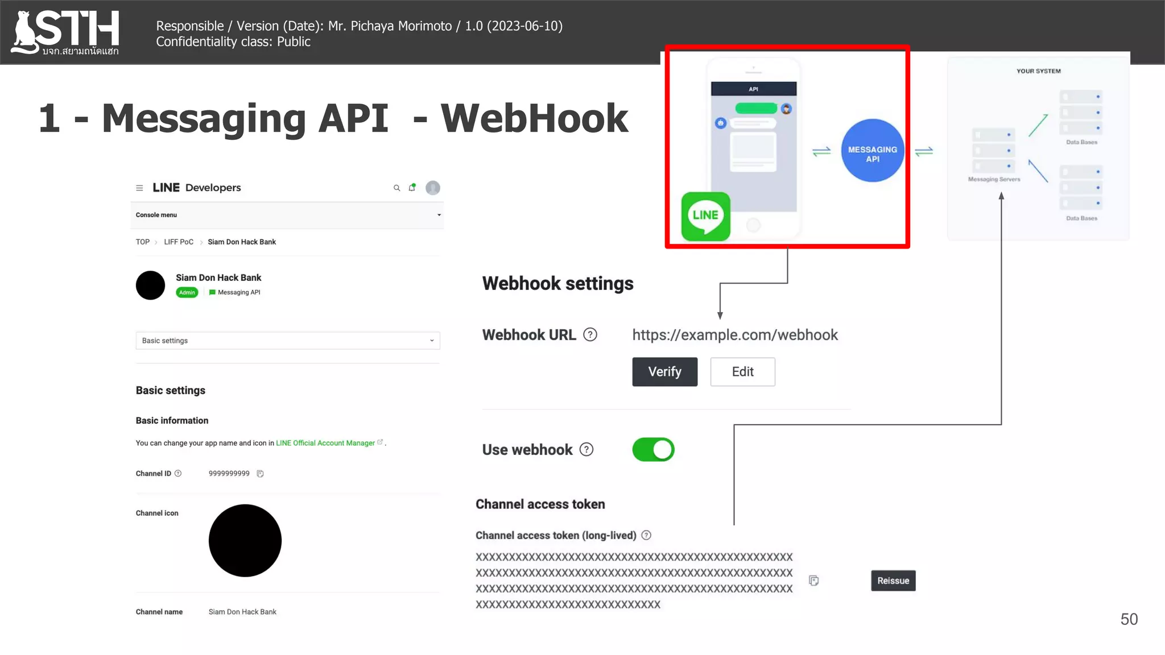This screenshot has height=655, width=1165.
Task: Click Reissue to regenerate token
Action: tap(893, 581)
